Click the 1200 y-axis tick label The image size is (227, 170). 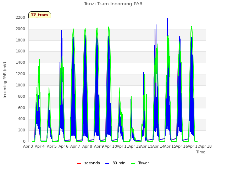[x=21, y=74]
